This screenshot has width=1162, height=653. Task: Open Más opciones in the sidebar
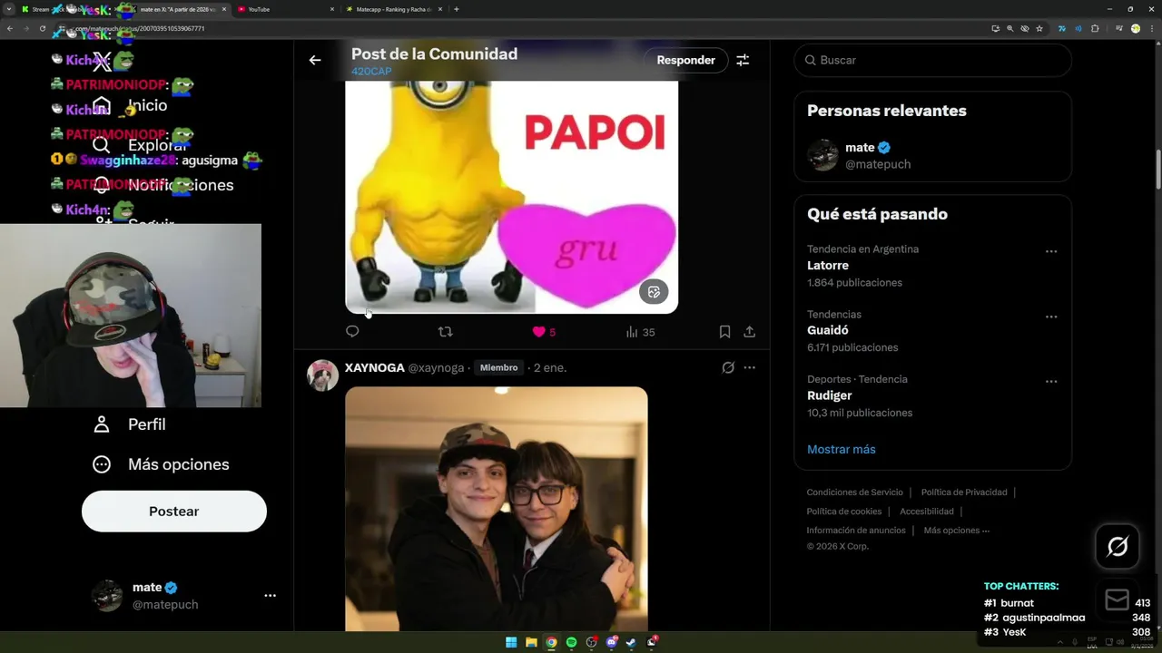tap(162, 464)
